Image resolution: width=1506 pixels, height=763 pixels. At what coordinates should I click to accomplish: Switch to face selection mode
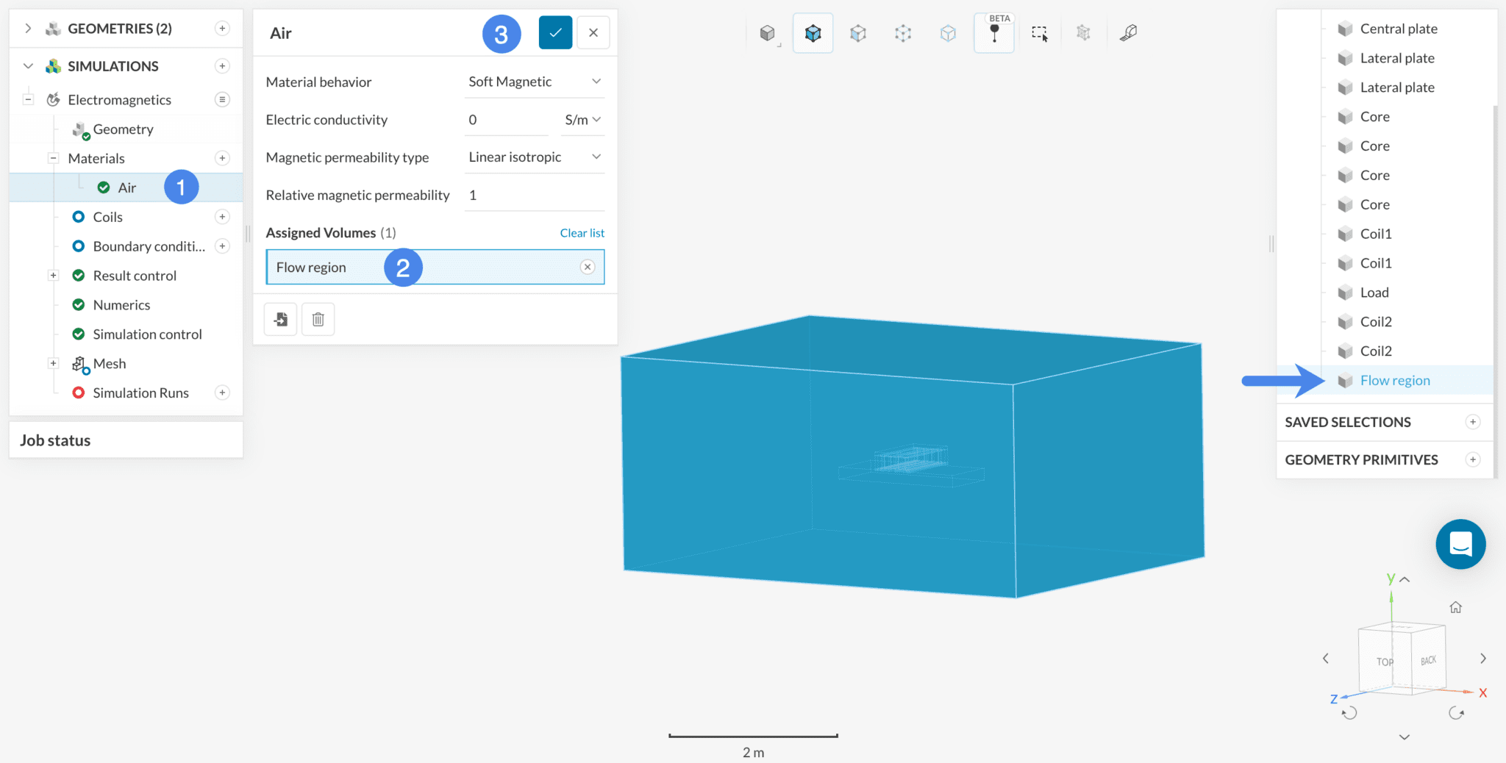(x=858, y=32)
